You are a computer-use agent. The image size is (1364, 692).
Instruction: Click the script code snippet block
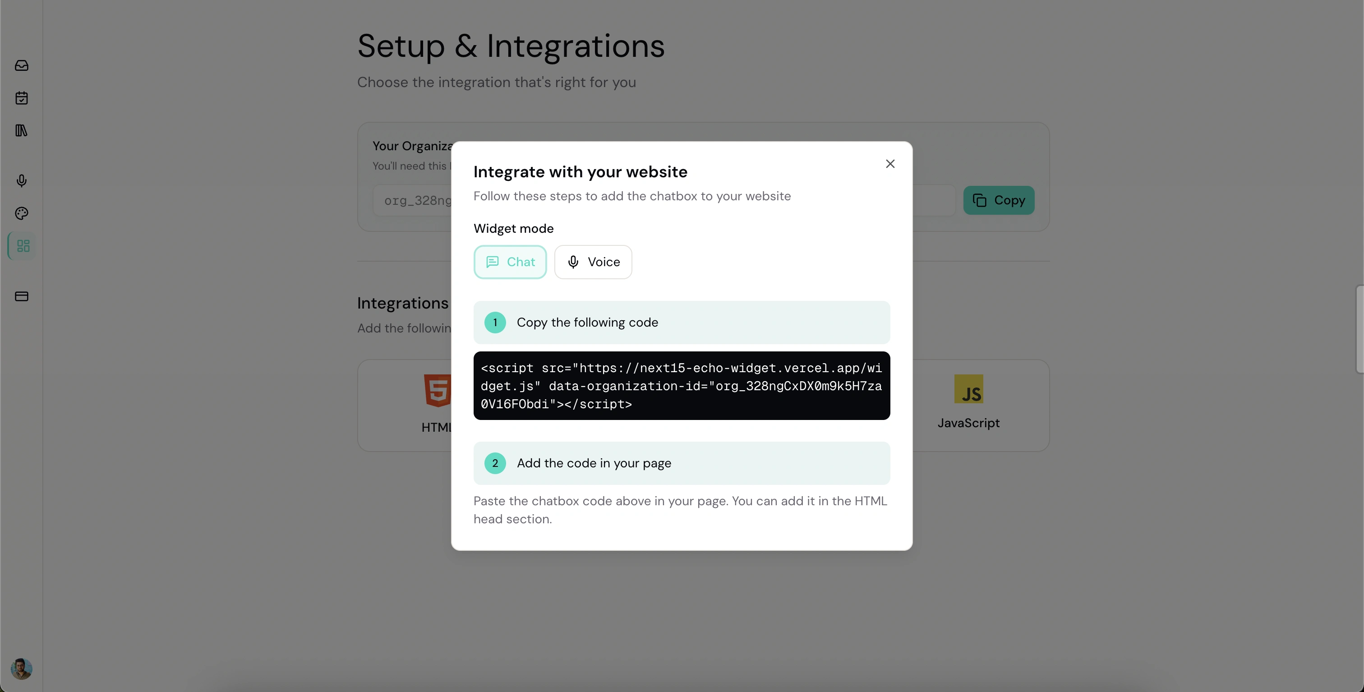pyautogui.click(x=682, y=385)
